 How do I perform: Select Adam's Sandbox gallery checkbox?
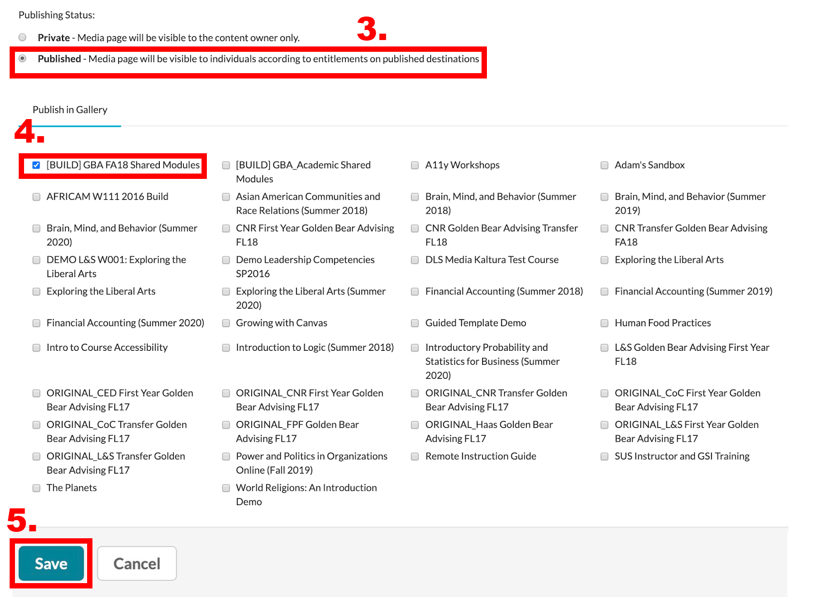[604, 165]
